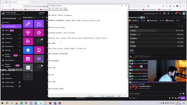Collapse the Creator Dashboard sidebar arrow
This screenshot has height=105, width=187.
(x=20, y=18)
